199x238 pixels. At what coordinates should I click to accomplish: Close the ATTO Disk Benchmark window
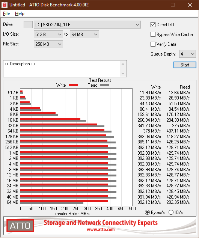(190, 5)
